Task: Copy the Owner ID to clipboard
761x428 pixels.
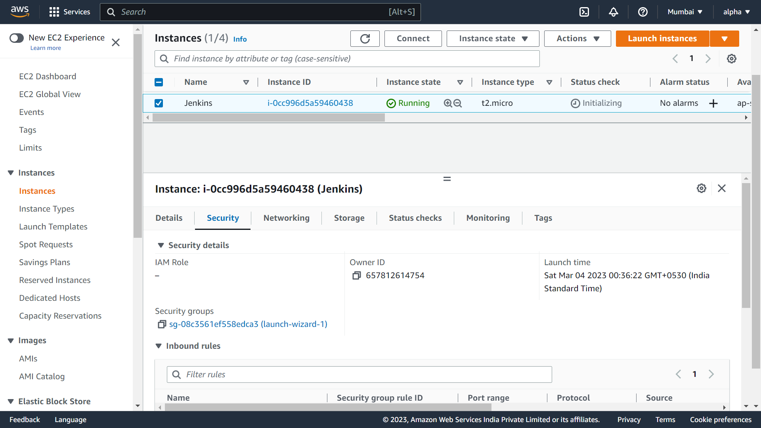Action: tap(356, 275)
